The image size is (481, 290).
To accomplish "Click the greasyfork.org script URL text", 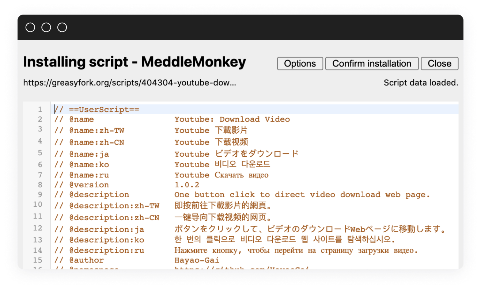I will tap(130, 83).
